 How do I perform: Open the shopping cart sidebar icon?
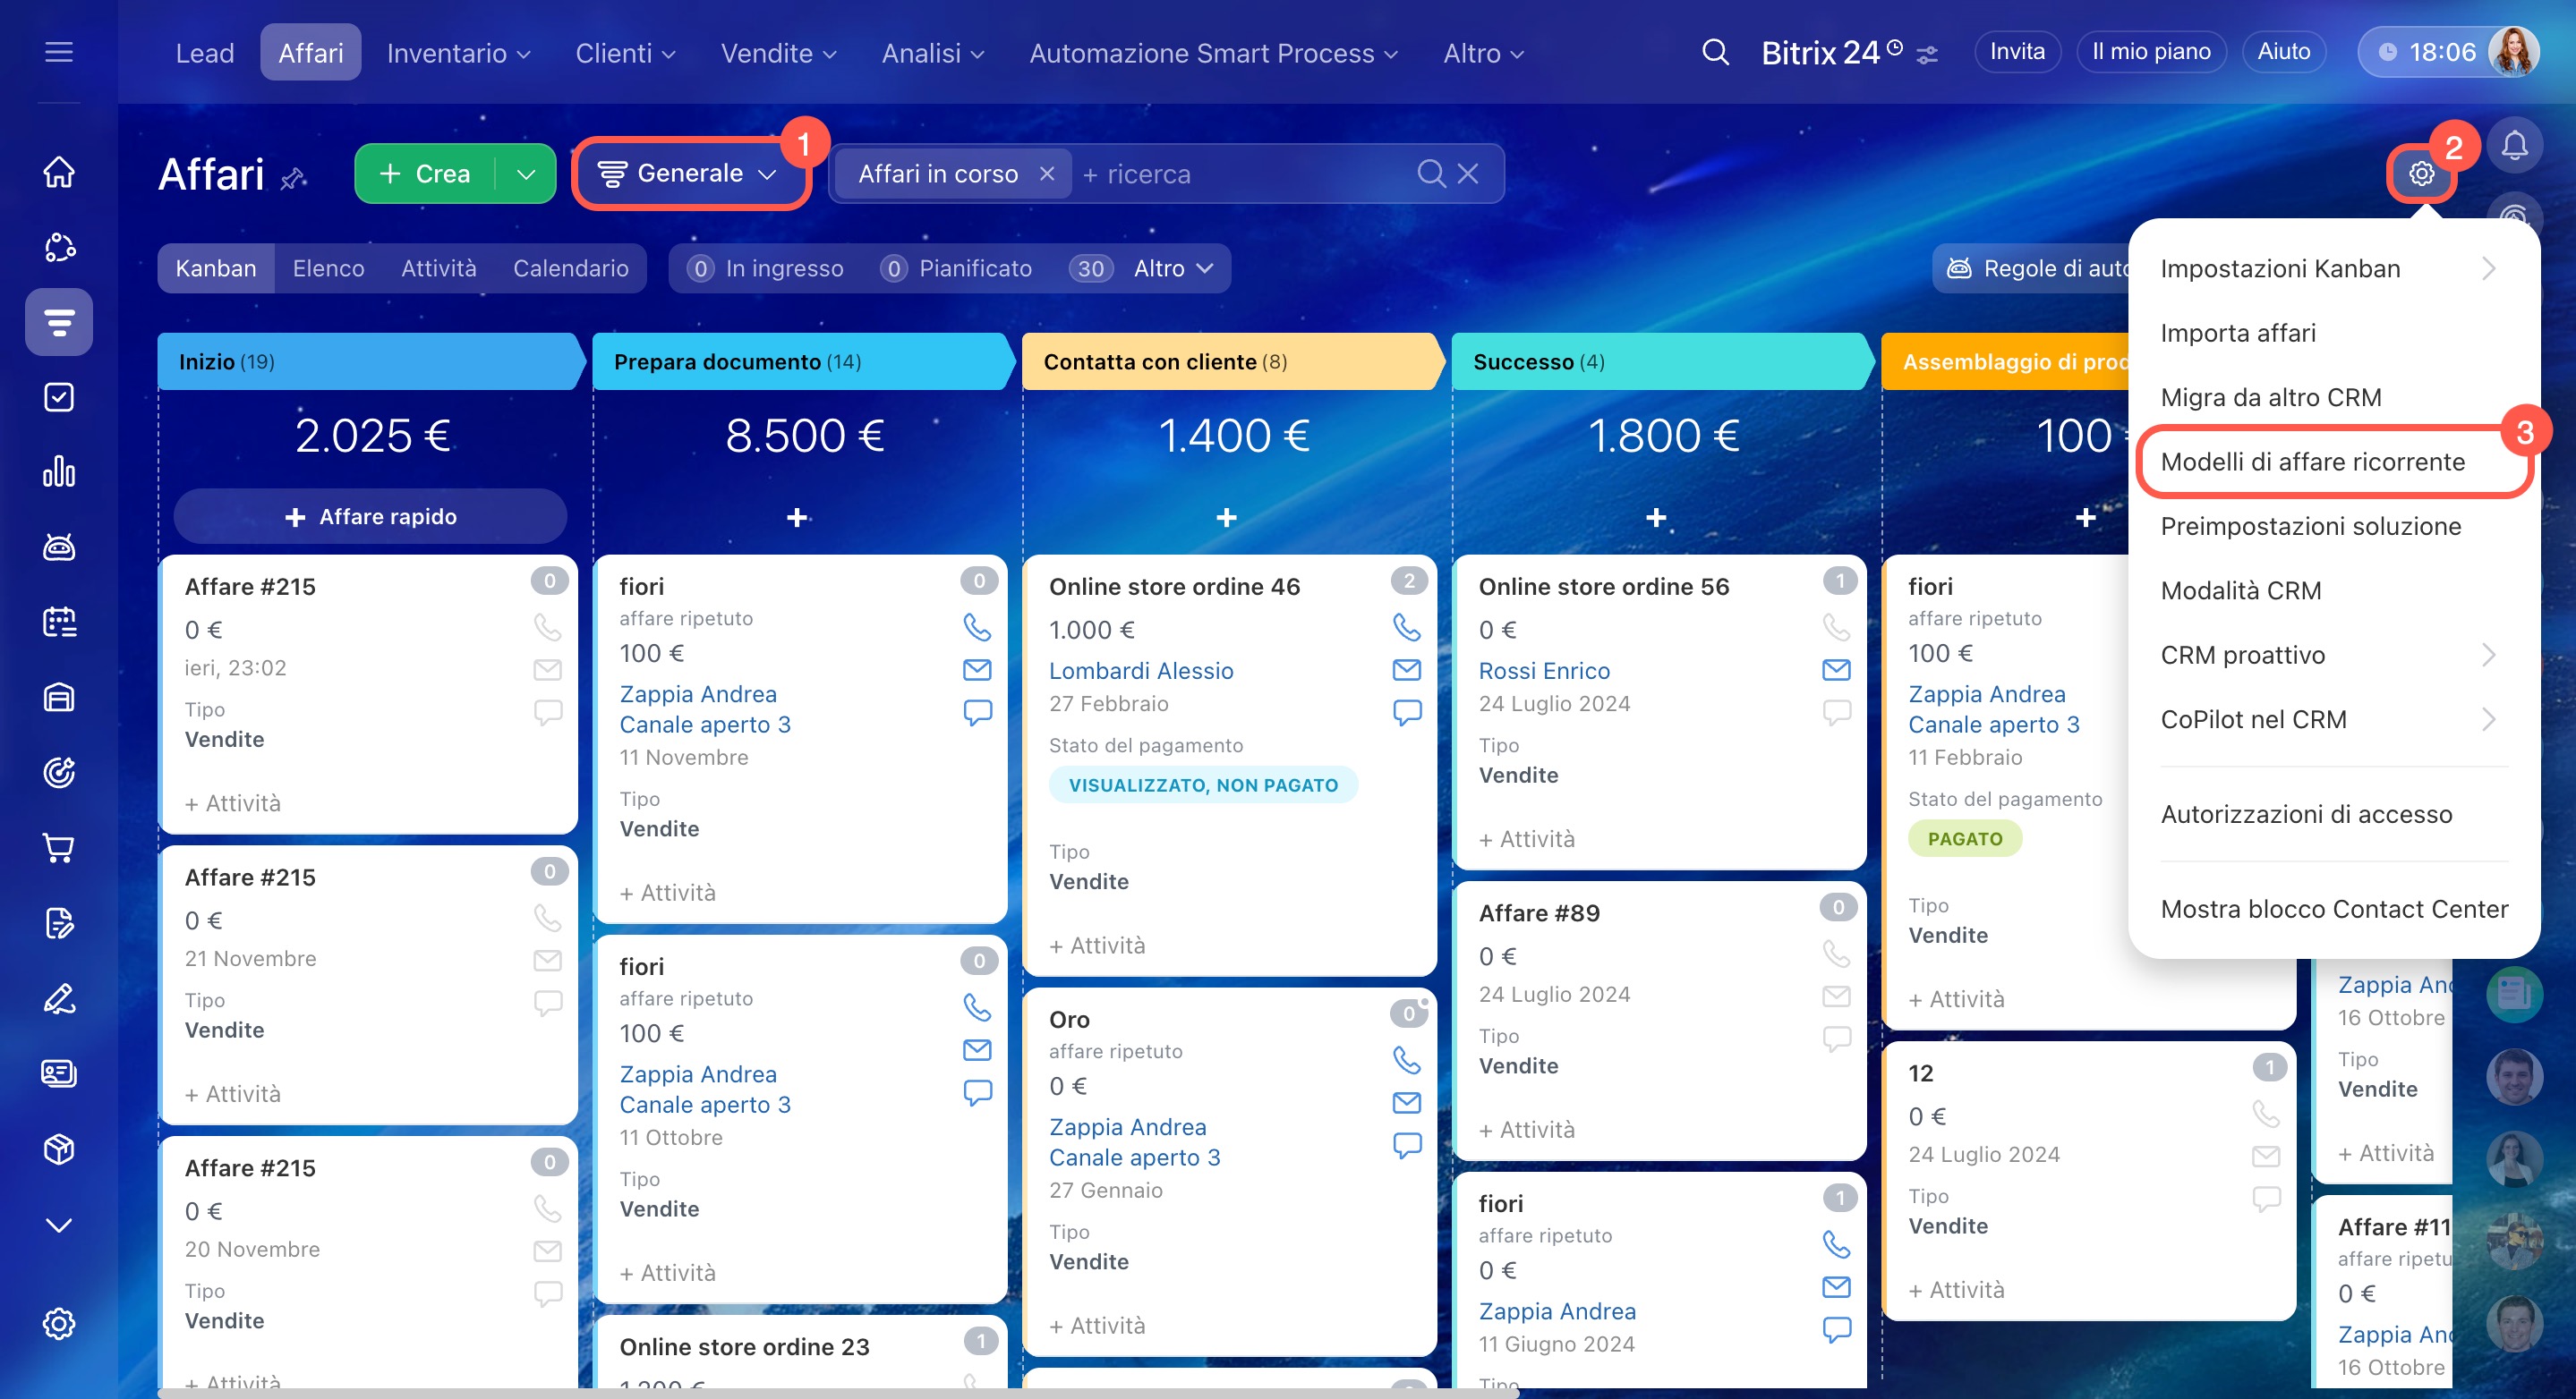[59, 847]
